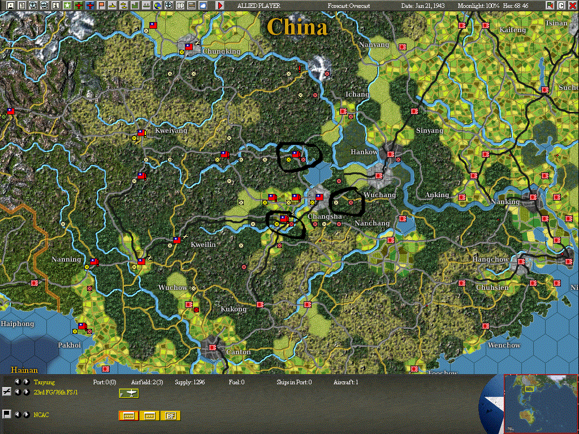This screenshot has height=434, width=579.
Task: Click the 'Airfield: 2(3)' value
Action: (147, 383)
